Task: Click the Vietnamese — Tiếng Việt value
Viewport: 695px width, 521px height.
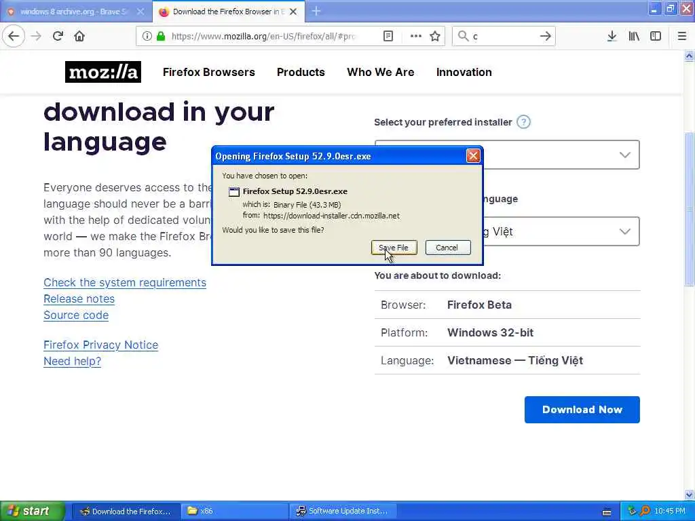Action: (x=515, y=361)
